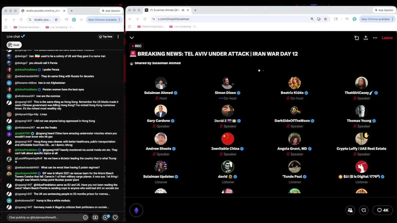Viewport: 397px width, 223px height.
Task: Open media controls icon in X window
Action: (x=346, y=19)
